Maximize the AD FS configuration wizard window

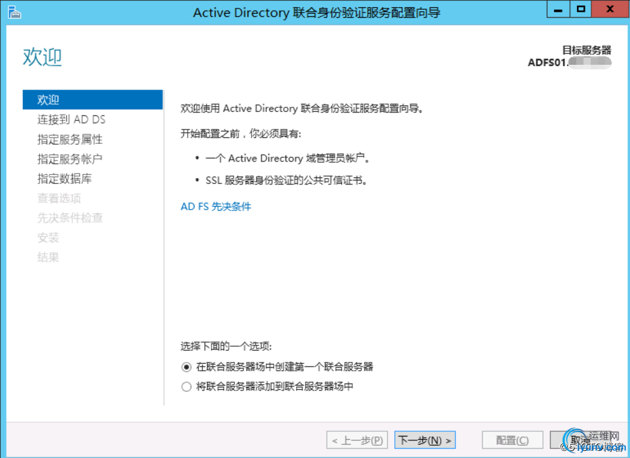[x=581, y=10]
